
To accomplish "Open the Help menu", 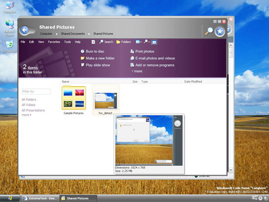I will click(x=78, y=42).
